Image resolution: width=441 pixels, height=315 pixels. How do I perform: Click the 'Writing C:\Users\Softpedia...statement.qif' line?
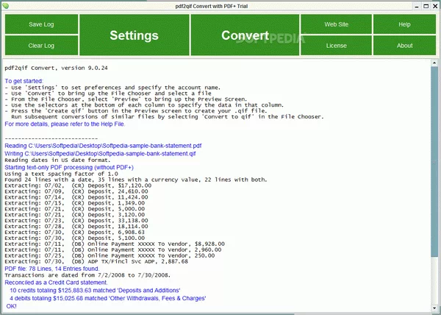pos(100,154)
